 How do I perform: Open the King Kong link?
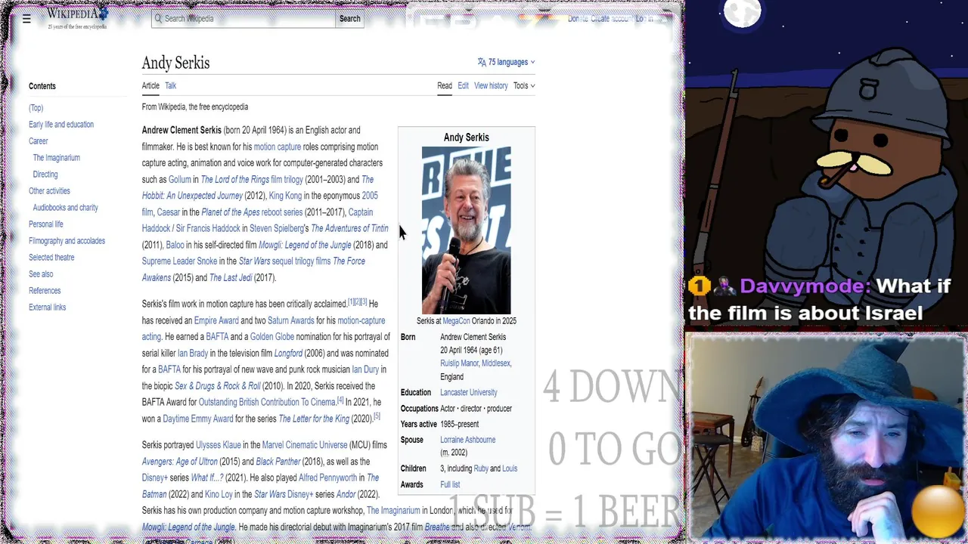(x=285, y=196)
